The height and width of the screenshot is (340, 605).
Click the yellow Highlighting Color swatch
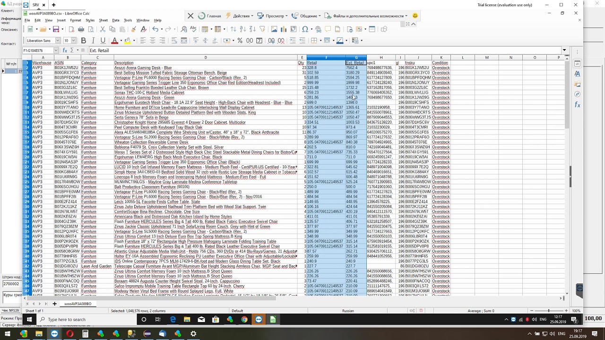point(128,41)
